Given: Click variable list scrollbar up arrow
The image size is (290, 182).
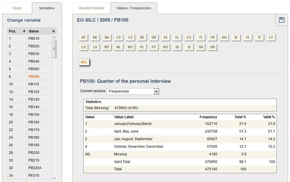Looking at the screenshot, I should point(54,37).
